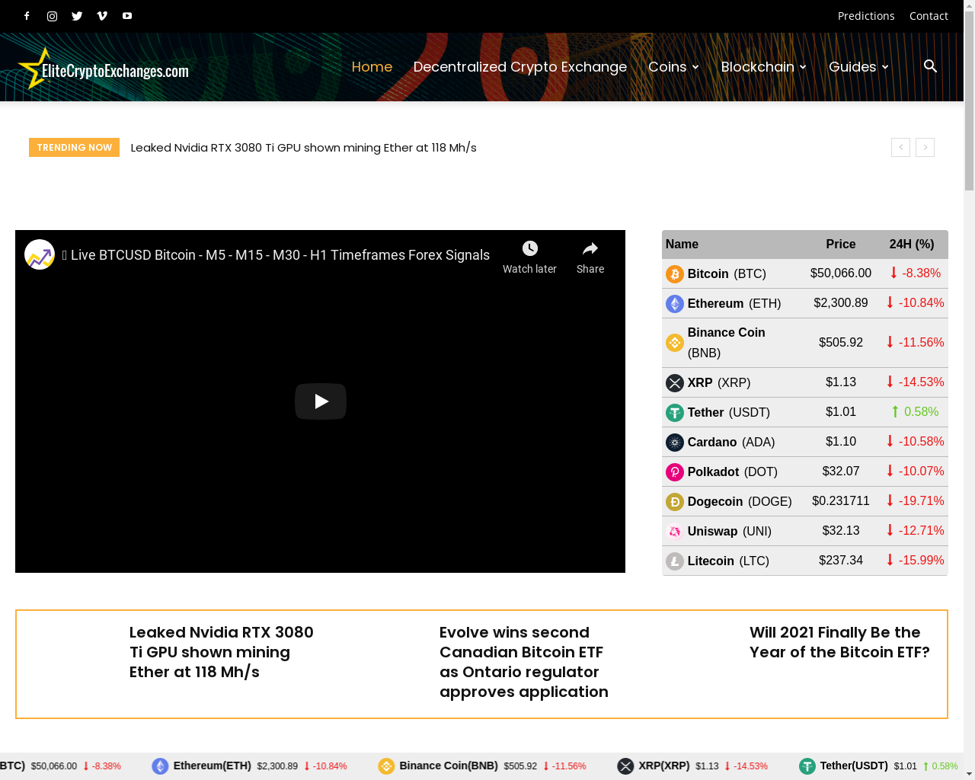This screenshot has height=780, width=975.
Task: Expand the Guides dropdown menu
Action: pos(858,67)
